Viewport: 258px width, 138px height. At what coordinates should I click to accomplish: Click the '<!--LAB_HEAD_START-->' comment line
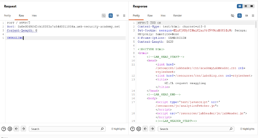tap(165, 57)
